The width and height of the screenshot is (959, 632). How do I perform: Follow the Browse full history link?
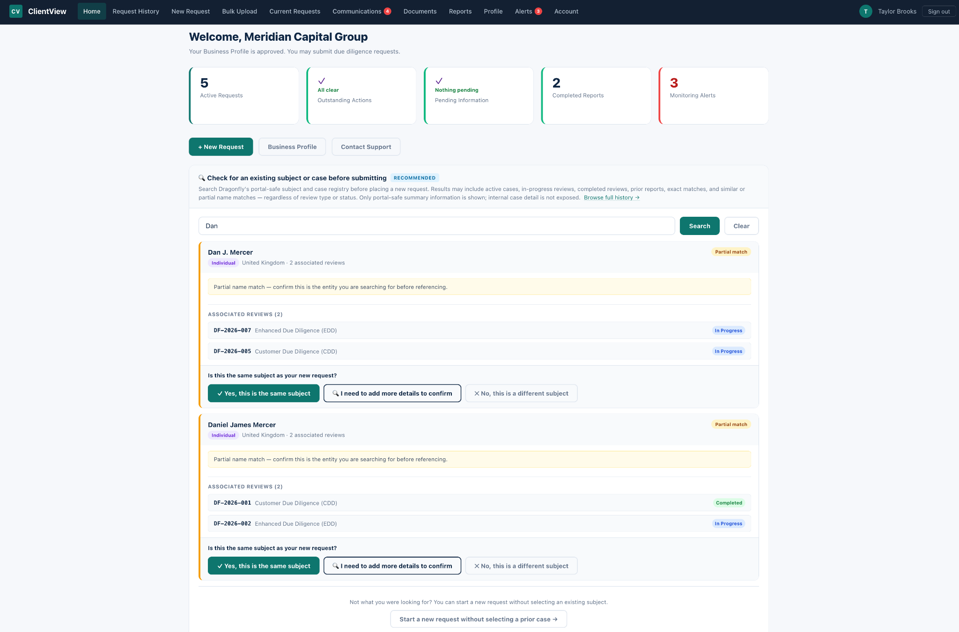pos(612,198)
